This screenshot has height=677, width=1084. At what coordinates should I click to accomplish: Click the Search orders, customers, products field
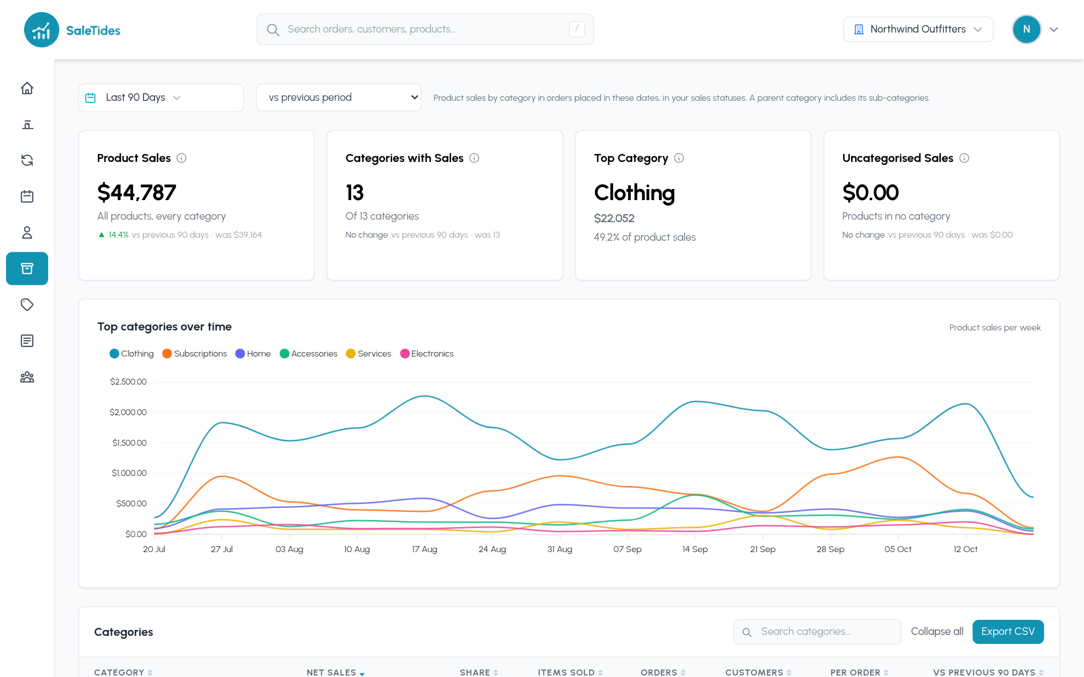[x=425, y=30]
